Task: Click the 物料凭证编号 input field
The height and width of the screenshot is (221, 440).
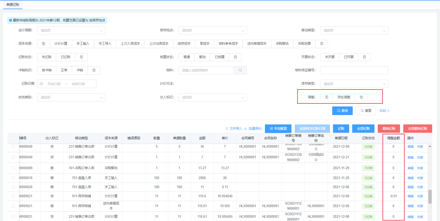Action: pos(354,70)
